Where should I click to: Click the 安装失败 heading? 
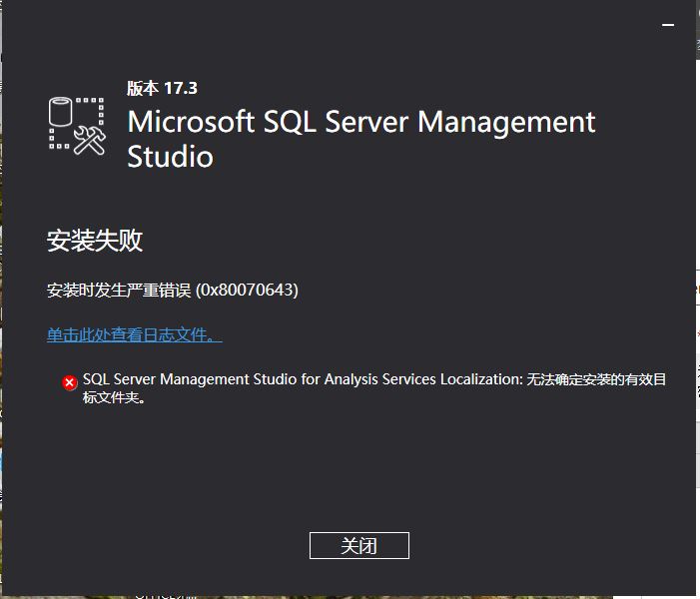coord(95,241)
